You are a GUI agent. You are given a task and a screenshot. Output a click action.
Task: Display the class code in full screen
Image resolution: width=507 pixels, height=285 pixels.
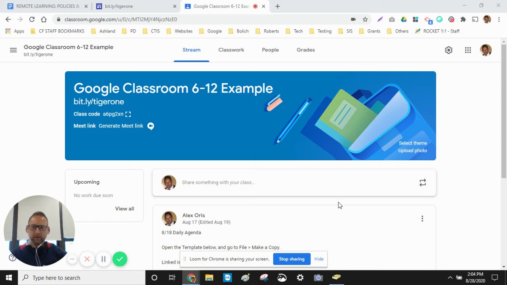click(x=128, y=114)
